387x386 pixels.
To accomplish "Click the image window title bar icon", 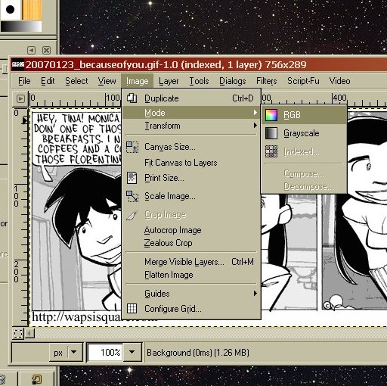I will 18,65.
